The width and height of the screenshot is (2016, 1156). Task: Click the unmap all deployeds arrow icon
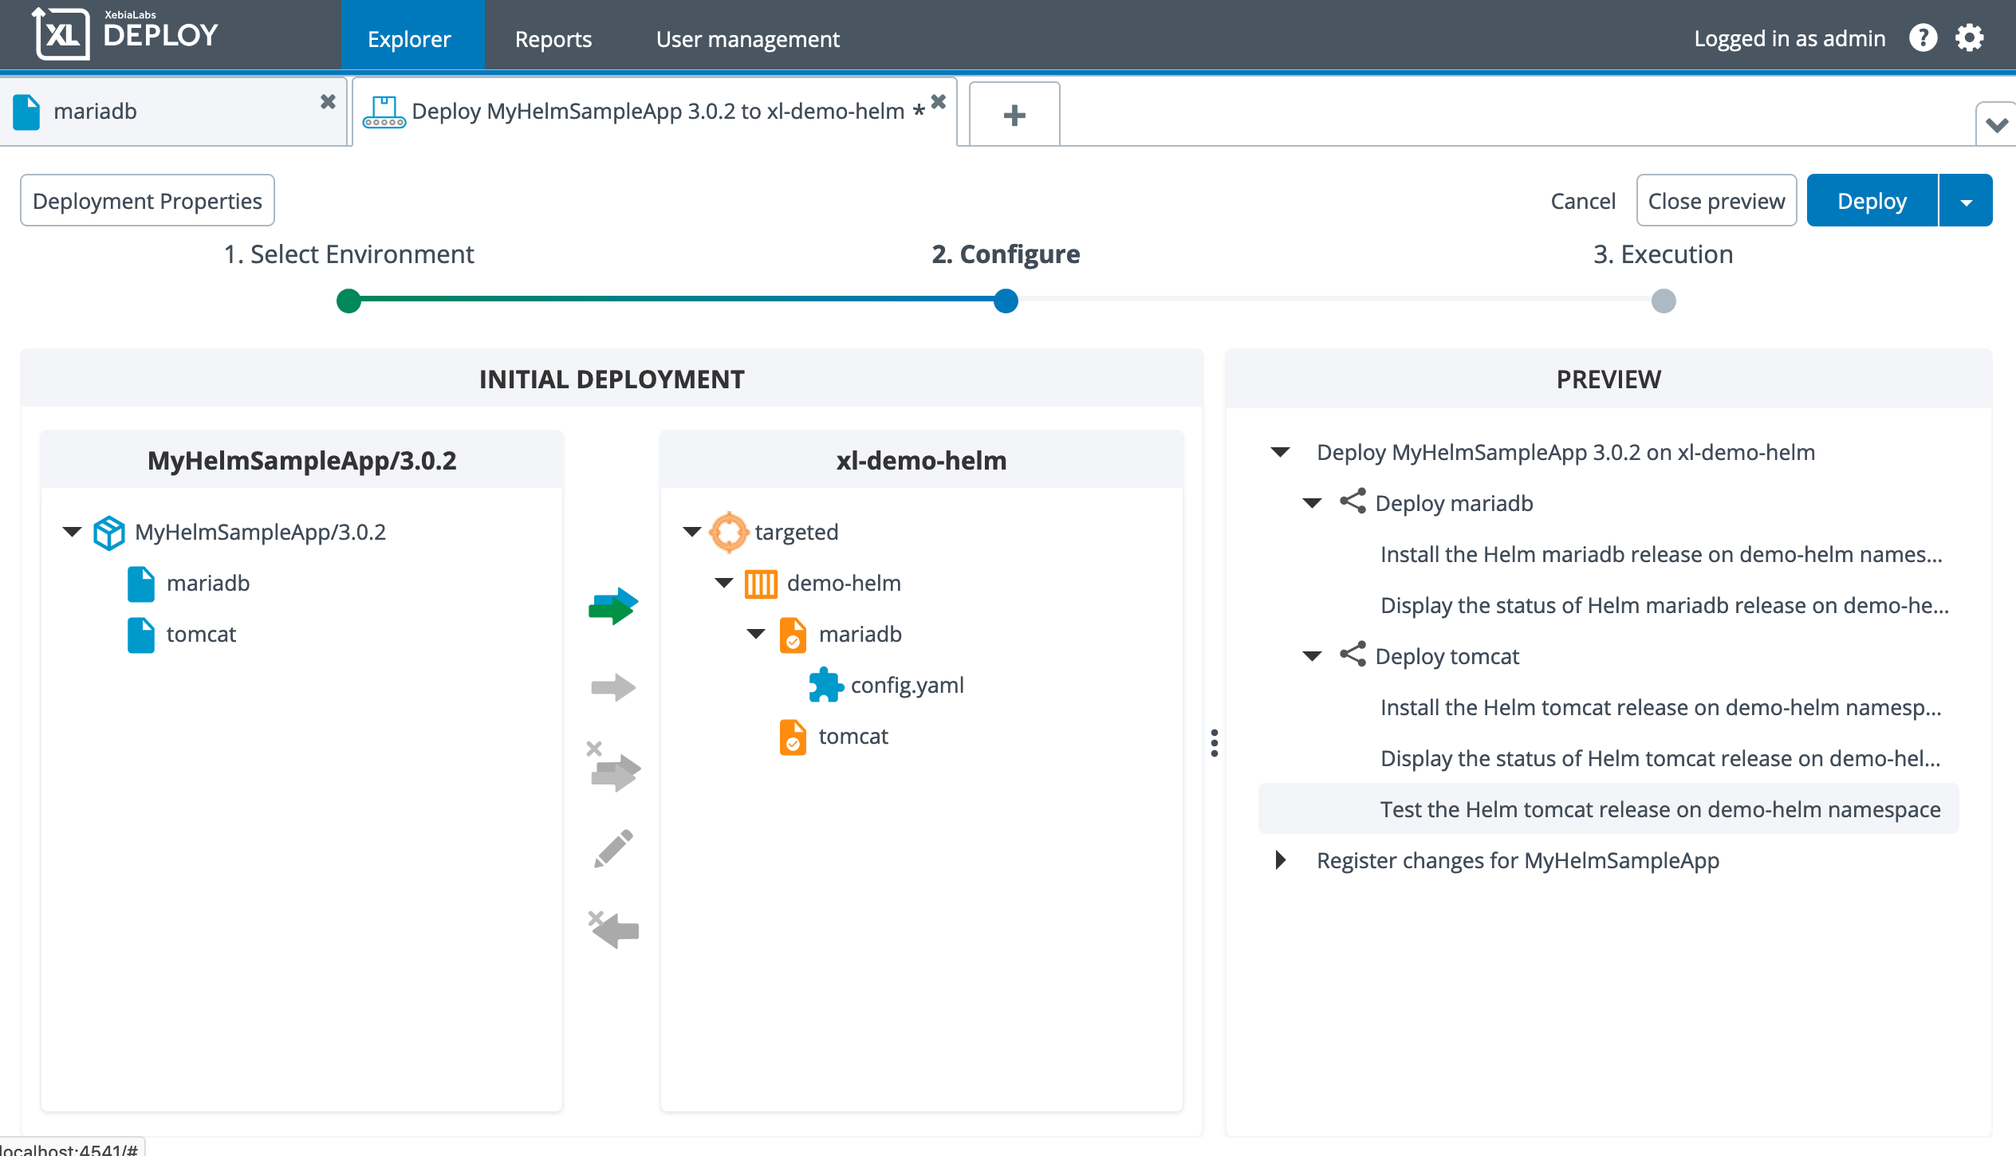pos(614,769)
